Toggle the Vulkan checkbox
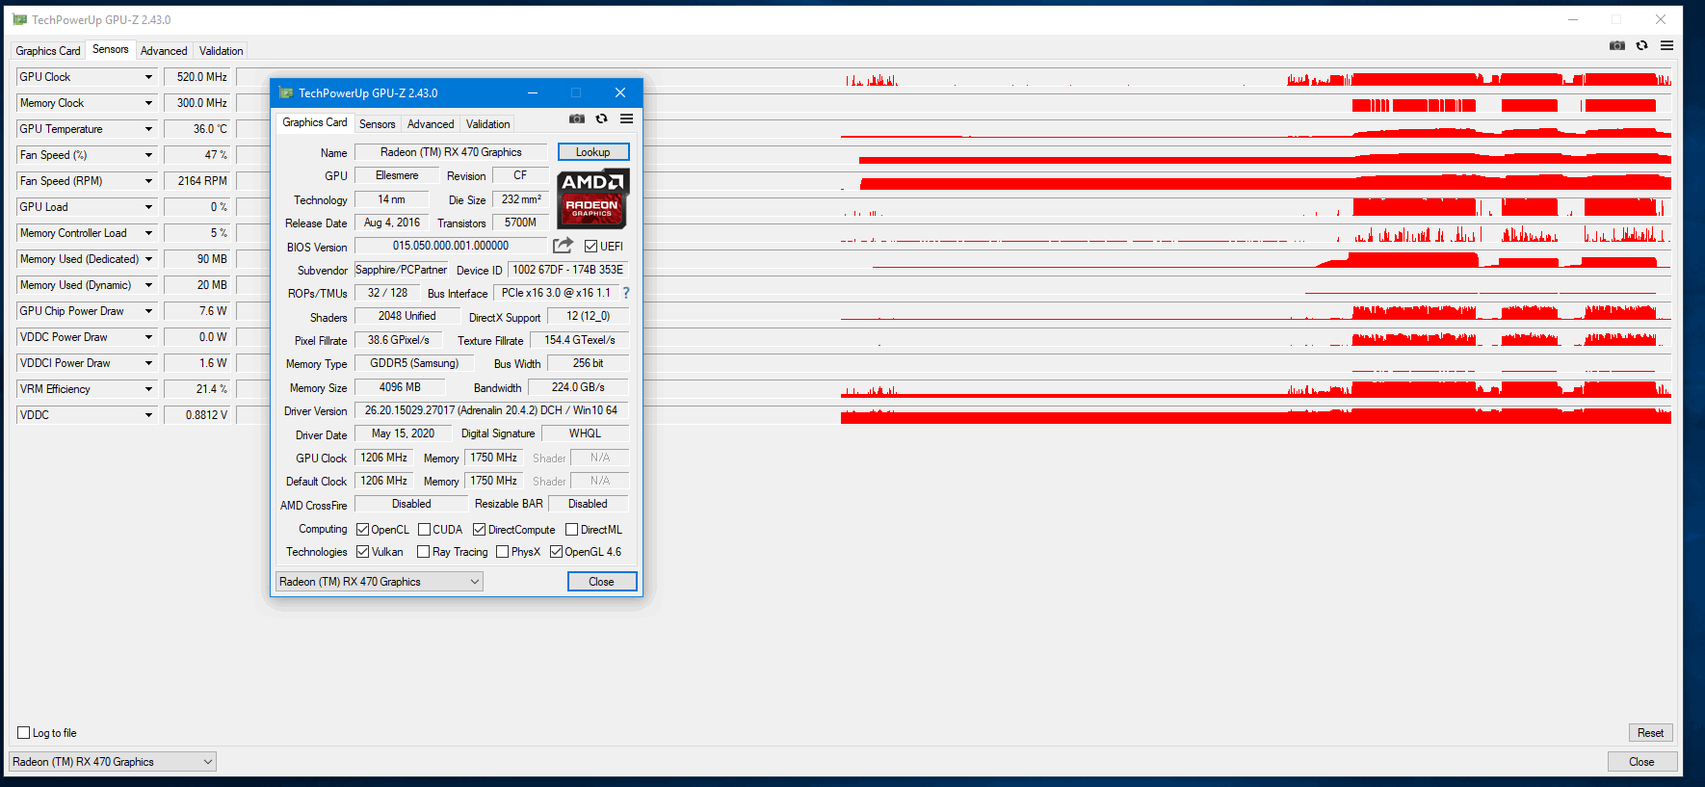Viewport: 1705px width, 787px height. point(362,552)
